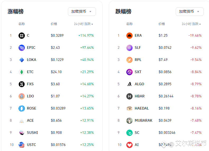Click the ERA coin icon
209x151 pixels.
tap(129, 36)
